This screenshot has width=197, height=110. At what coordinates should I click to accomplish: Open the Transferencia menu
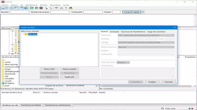point(31,5)
